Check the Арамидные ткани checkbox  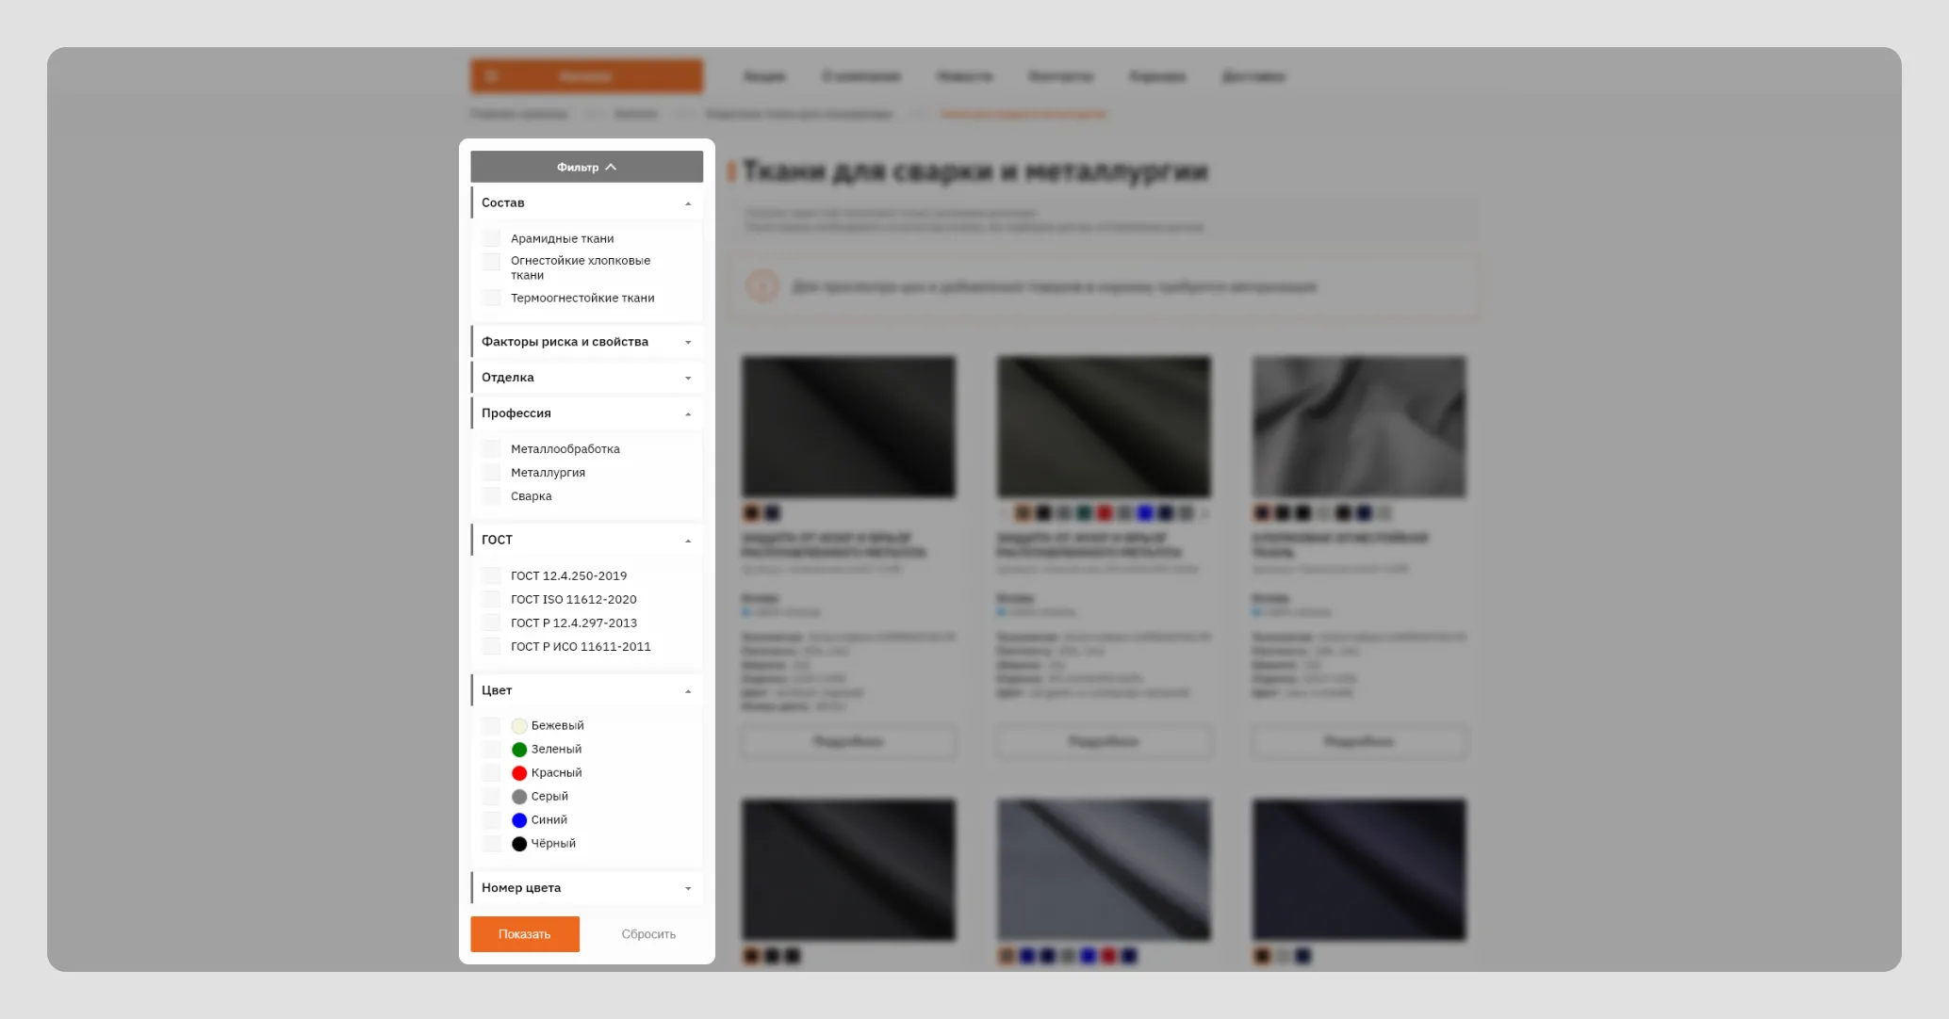tap(491, 238)
